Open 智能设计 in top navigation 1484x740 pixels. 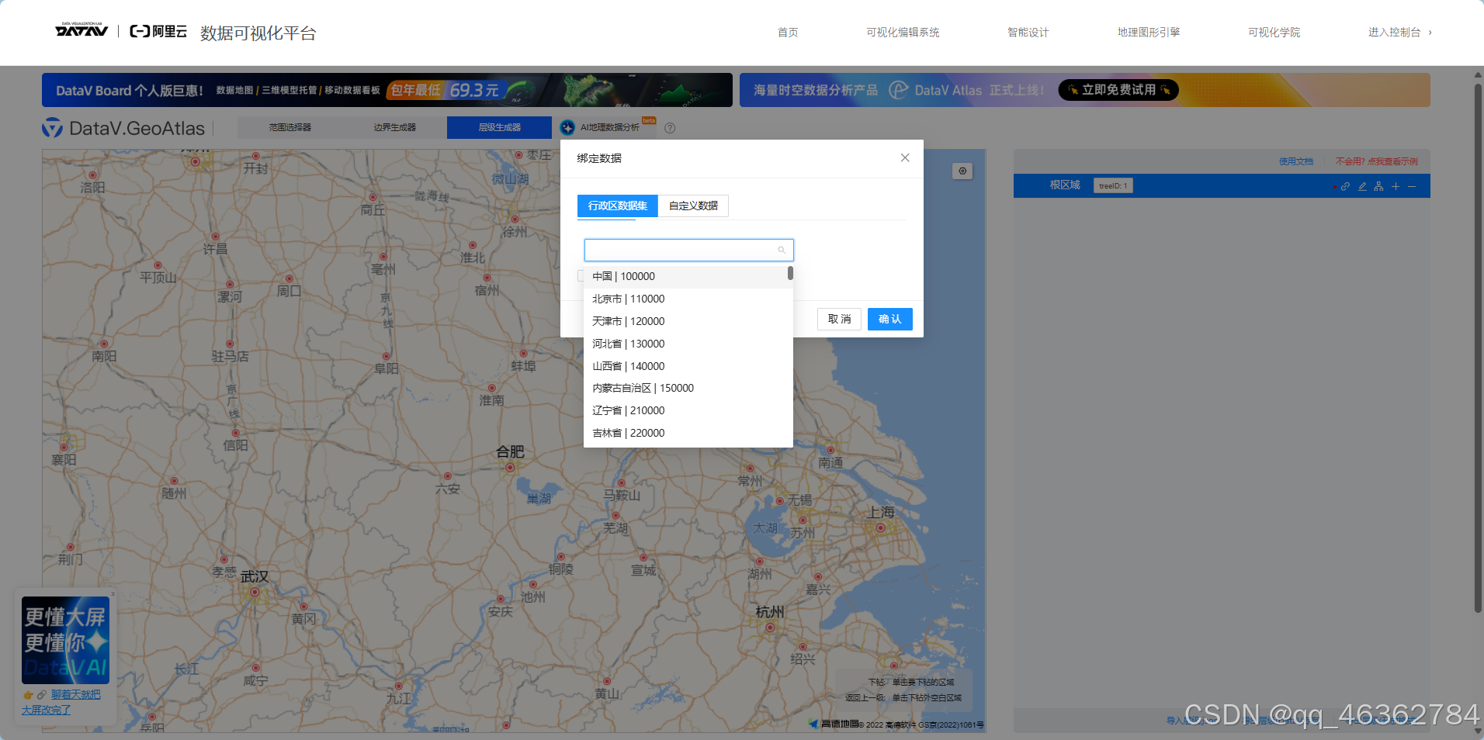click(1028, 33)
